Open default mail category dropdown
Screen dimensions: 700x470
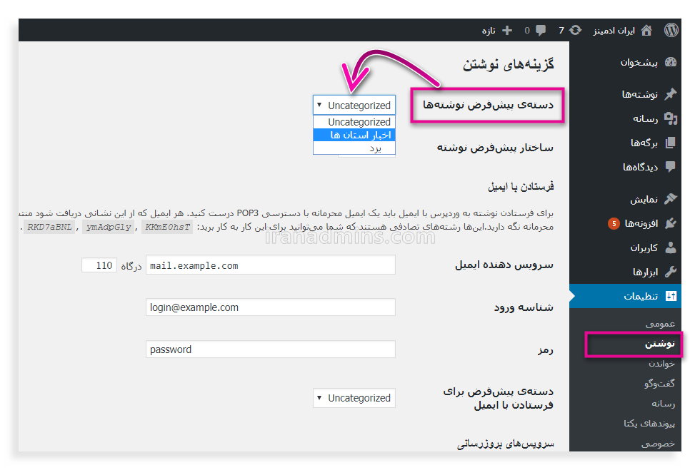354,398
